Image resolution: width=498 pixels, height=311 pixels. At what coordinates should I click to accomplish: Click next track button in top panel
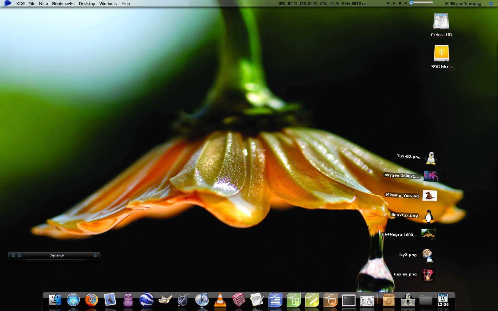(x=406, y=3)
